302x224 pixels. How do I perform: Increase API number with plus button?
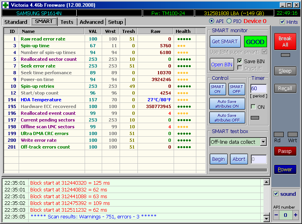[296, 215]
